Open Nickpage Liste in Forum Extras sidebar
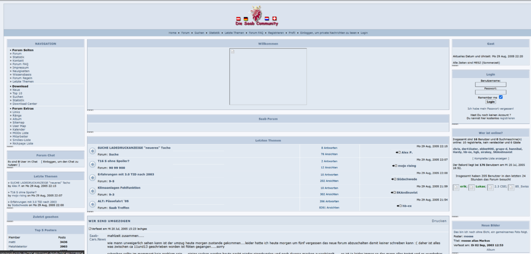The image size is (531, 254). [23, 143]
